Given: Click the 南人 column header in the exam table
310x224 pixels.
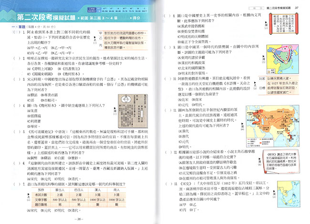Looking at the screenshot, I should [117, 190].
